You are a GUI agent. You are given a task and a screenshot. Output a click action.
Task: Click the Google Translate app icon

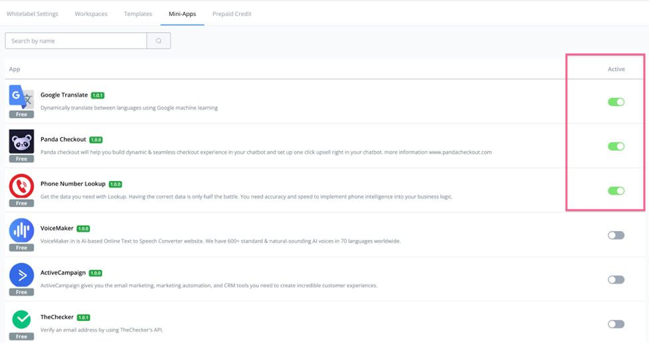21,97
